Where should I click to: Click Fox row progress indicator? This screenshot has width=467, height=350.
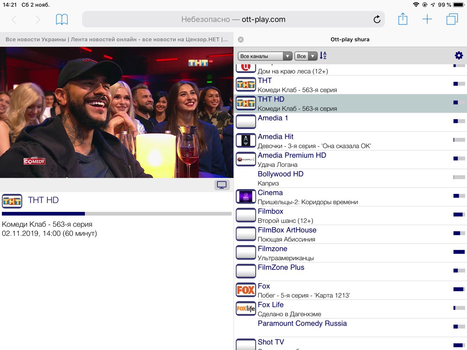(x=459, y=289)
